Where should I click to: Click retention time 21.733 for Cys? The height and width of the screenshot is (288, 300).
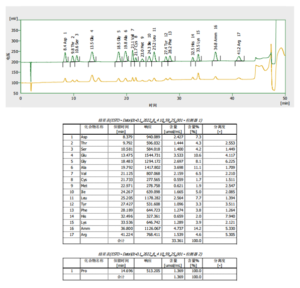[x=127, y=180]
